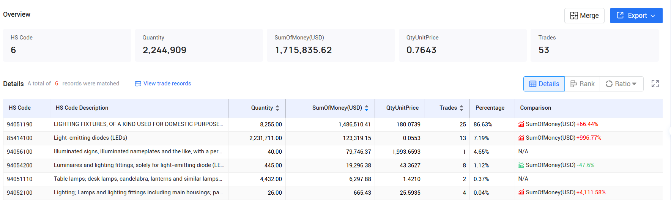The image size is (671, 200).
Task: Click the green down-trend icon for -47.6%
Action: (x=521, y=165)
